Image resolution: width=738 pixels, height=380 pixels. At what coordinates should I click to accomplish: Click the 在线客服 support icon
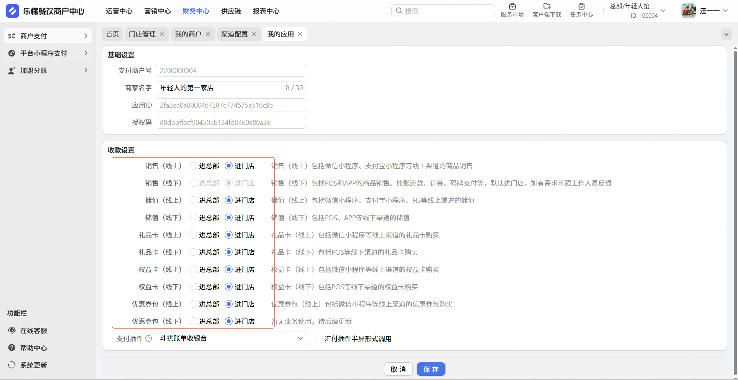(x=12, y=330)
